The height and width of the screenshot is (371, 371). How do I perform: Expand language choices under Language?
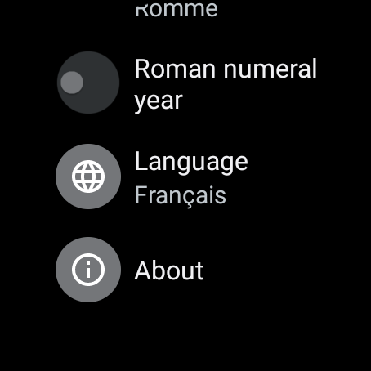pyautogui.click(x=181, y=195)
